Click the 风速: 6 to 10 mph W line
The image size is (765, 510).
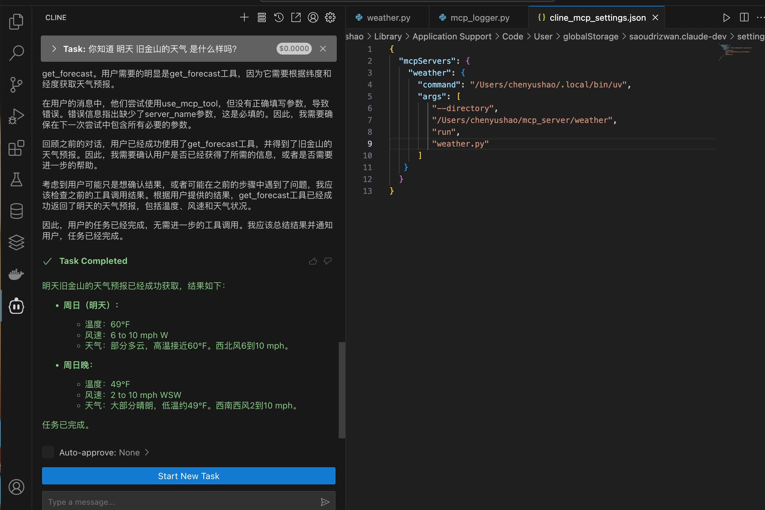[127, 335]
